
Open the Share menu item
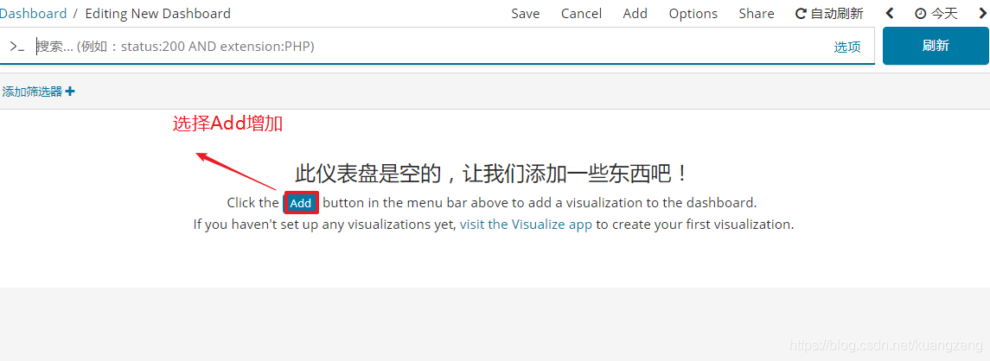click(x=757, y=13)
